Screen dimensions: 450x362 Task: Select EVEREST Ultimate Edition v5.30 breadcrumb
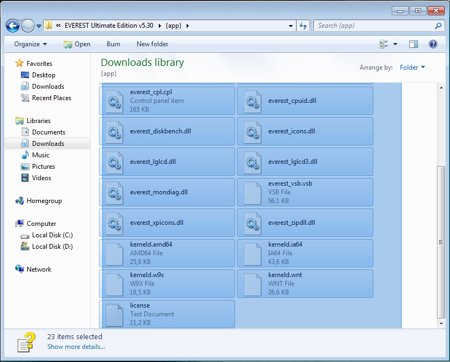[109, 26]
